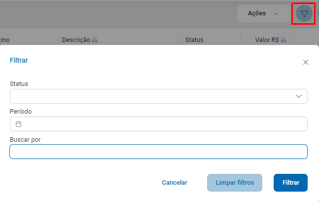Click sort icon beside Valor R$
Image resolution: width=319 pixels, height=202 pixels.
[284, 40]
